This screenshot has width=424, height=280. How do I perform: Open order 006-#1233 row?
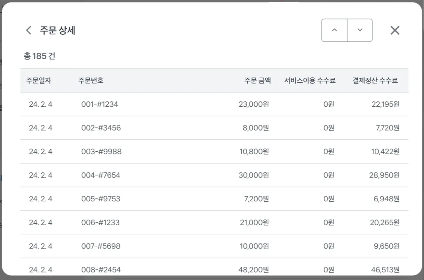tap(100, 222)
